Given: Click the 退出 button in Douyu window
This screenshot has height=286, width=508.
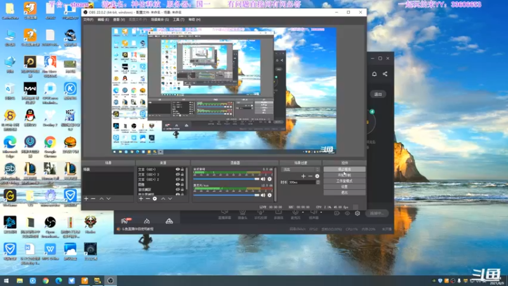Looking at the screenshot, I should 378,94.
